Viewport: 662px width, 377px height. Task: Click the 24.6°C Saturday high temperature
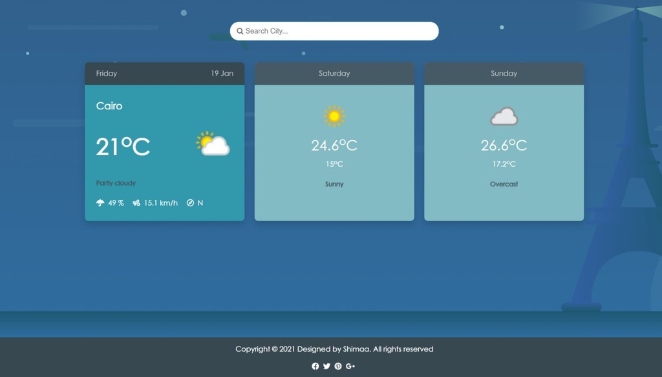[x=334, y=145]
